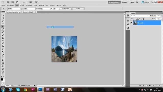Screen dimensions: 163x92
Task: Open CS Live menu
Action: click(146, 2)
